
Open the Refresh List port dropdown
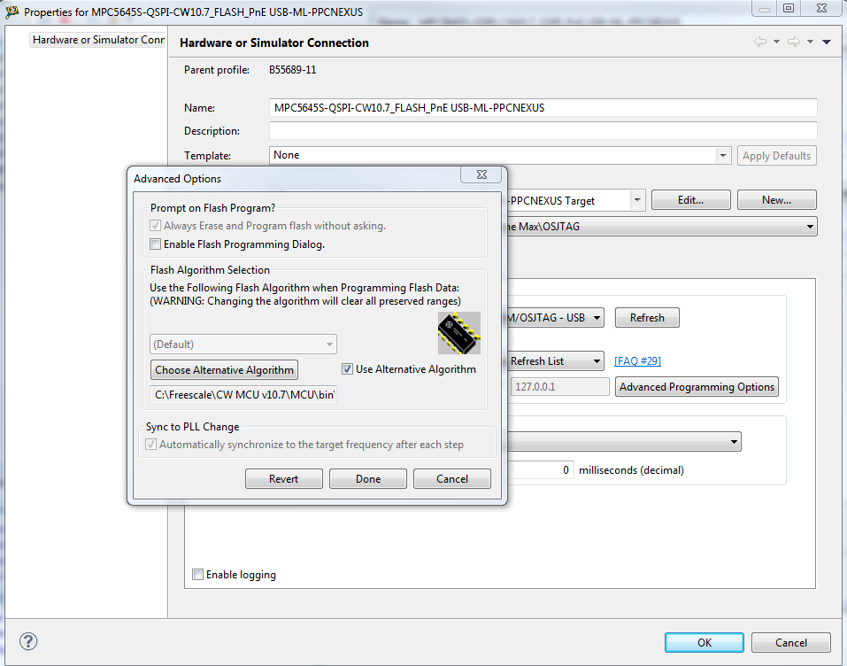coord(555,360)
